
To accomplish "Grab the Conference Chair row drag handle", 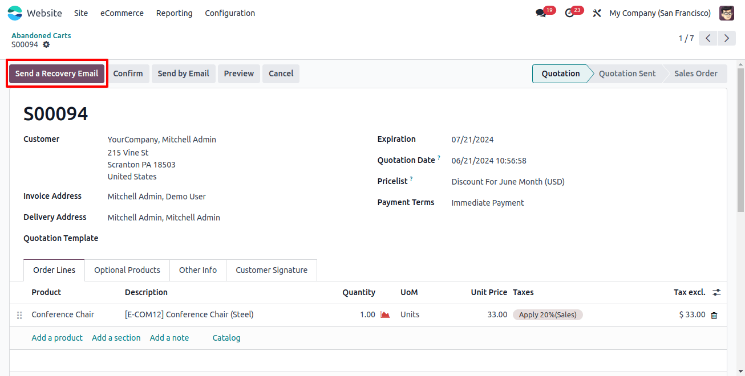I will pyautogui.click(x=19, y=315).
